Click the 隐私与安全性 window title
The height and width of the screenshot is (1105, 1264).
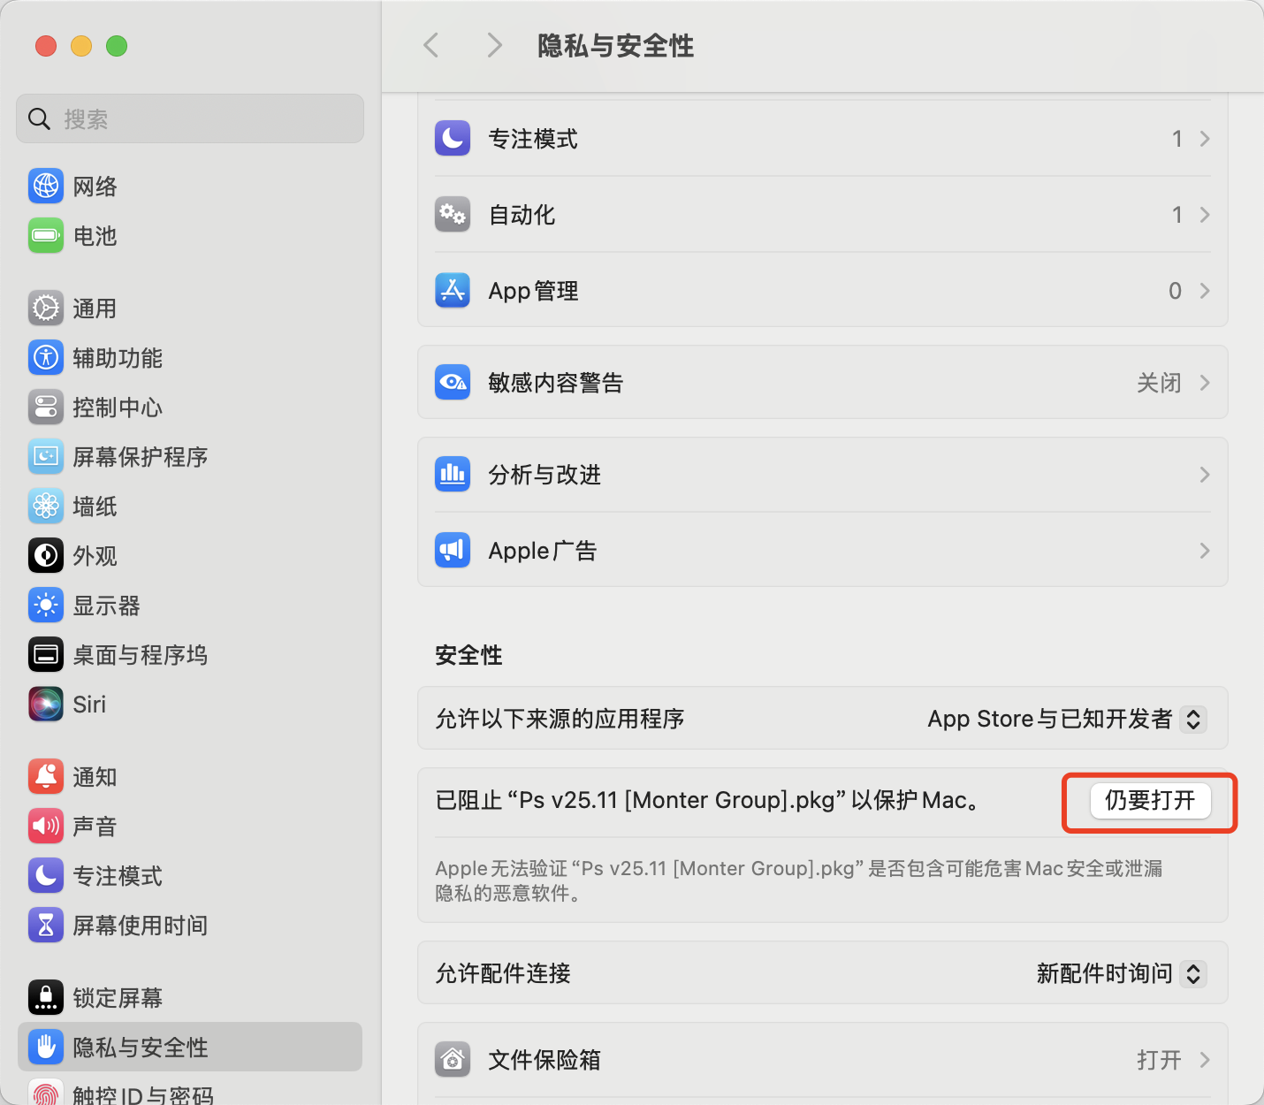coord(616,46)
